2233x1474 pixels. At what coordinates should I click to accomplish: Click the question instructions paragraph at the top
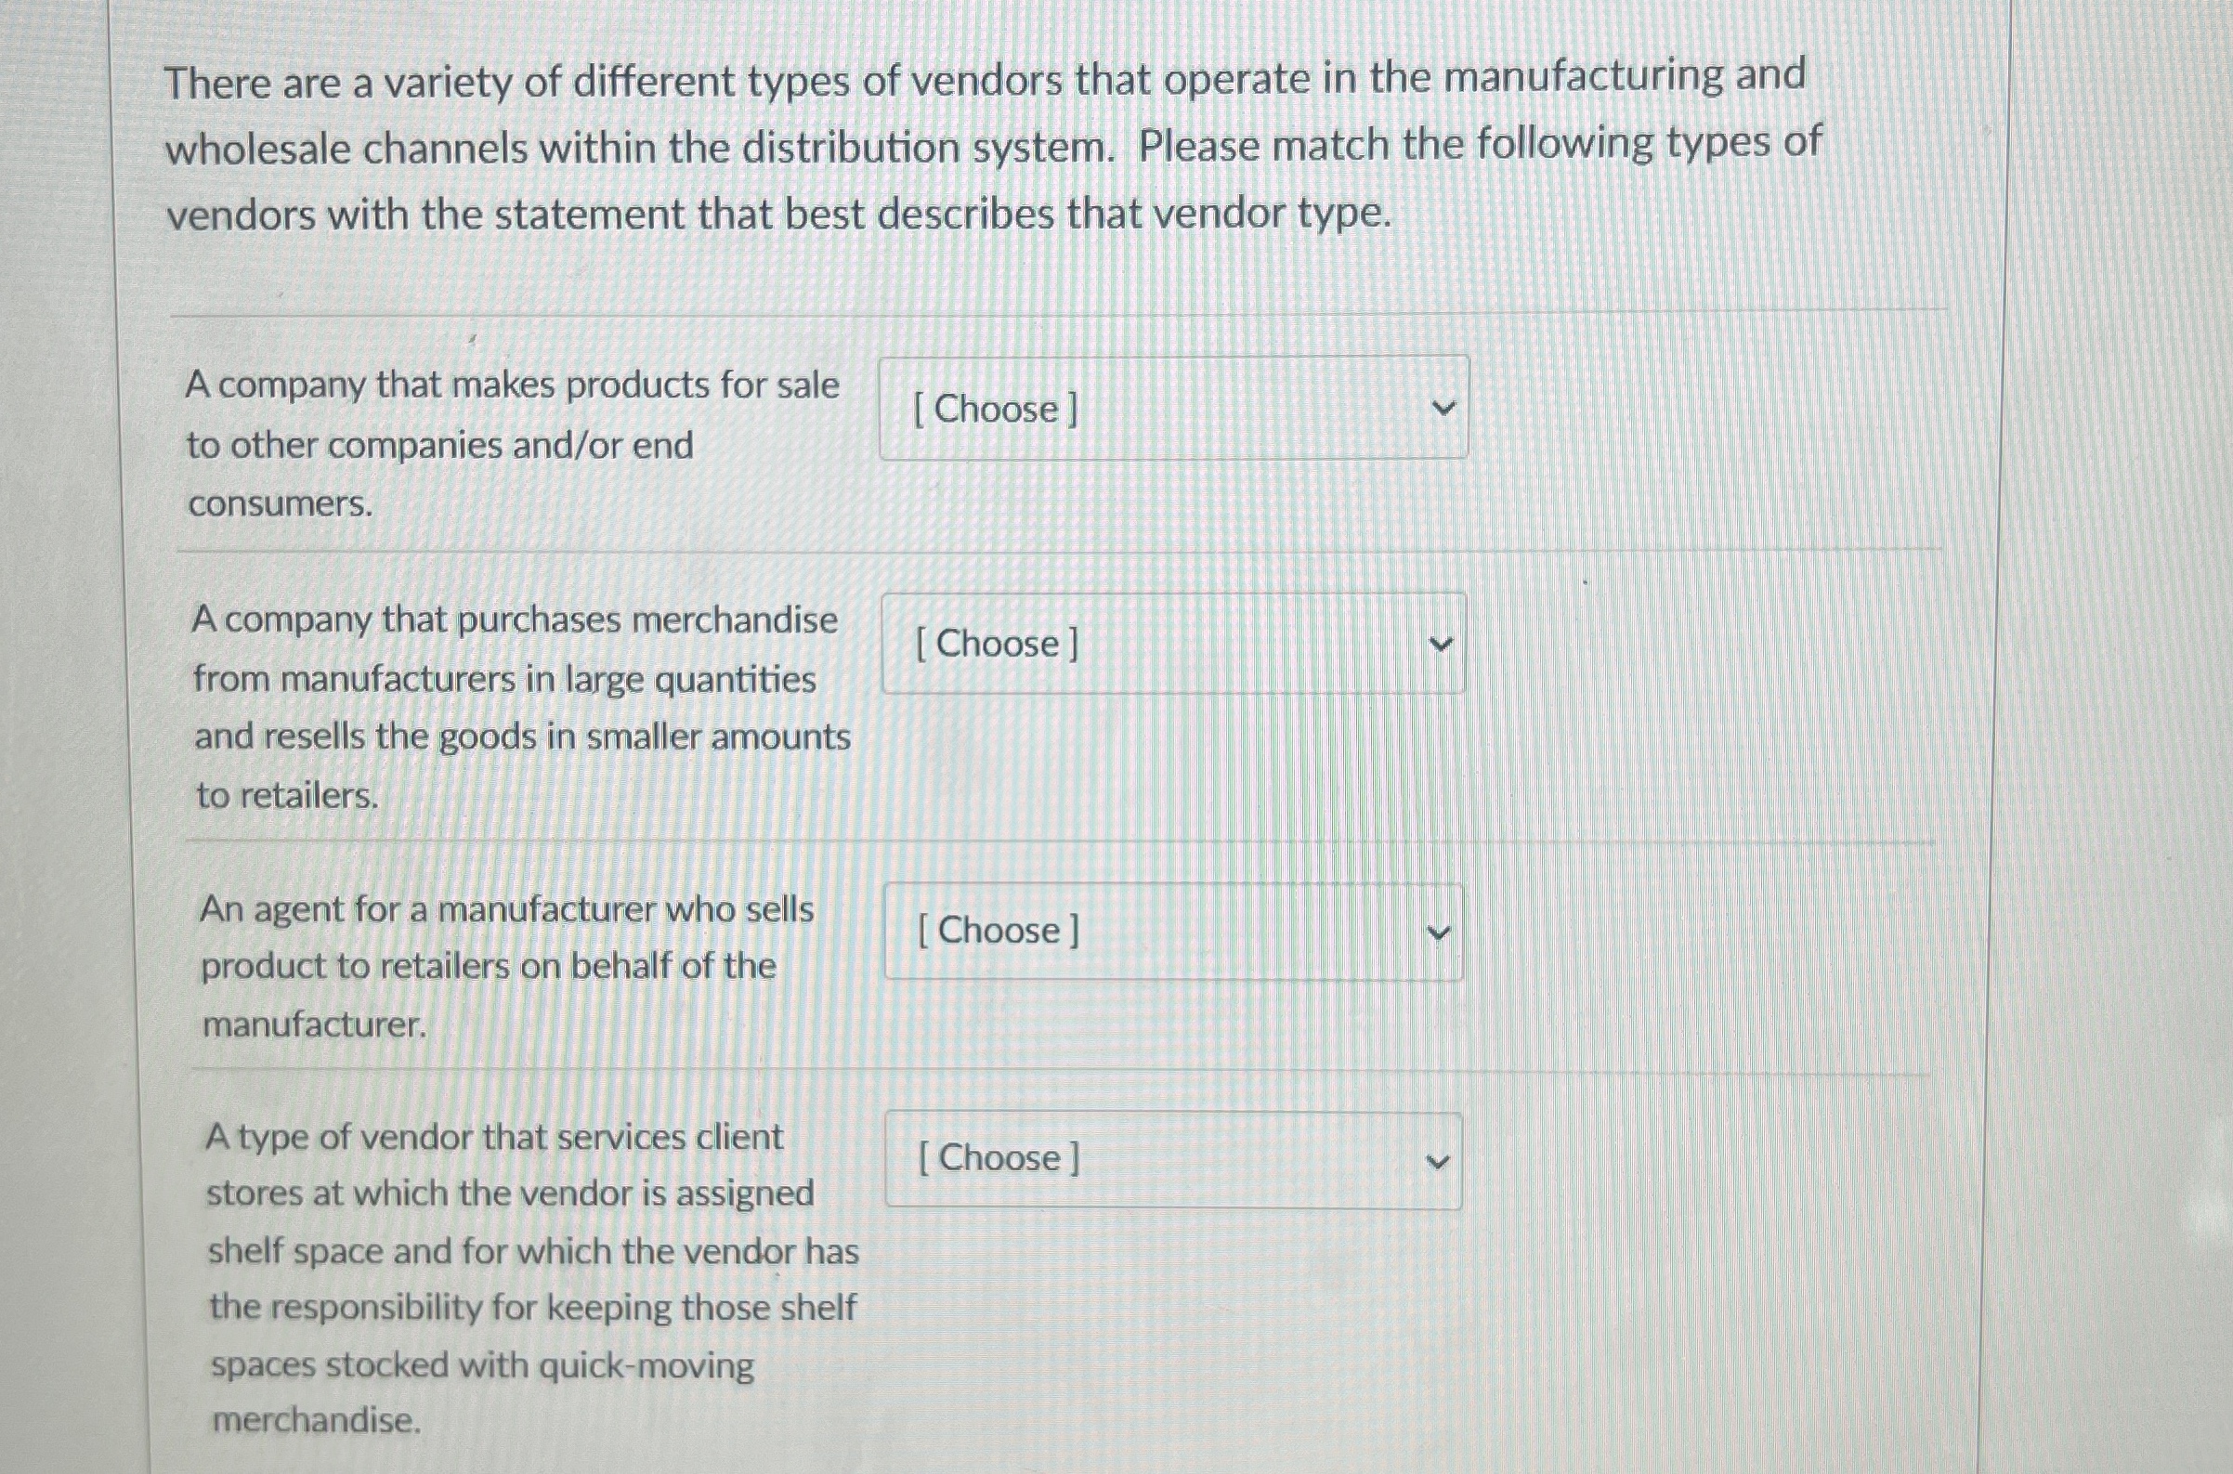987,146
